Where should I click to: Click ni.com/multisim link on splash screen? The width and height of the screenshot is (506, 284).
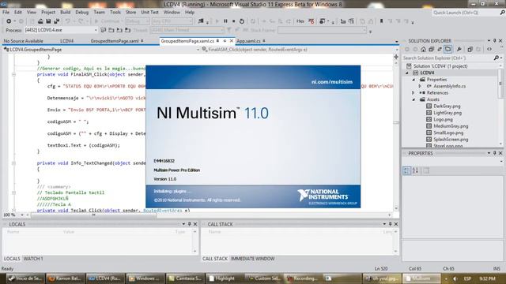coord(332,82)
